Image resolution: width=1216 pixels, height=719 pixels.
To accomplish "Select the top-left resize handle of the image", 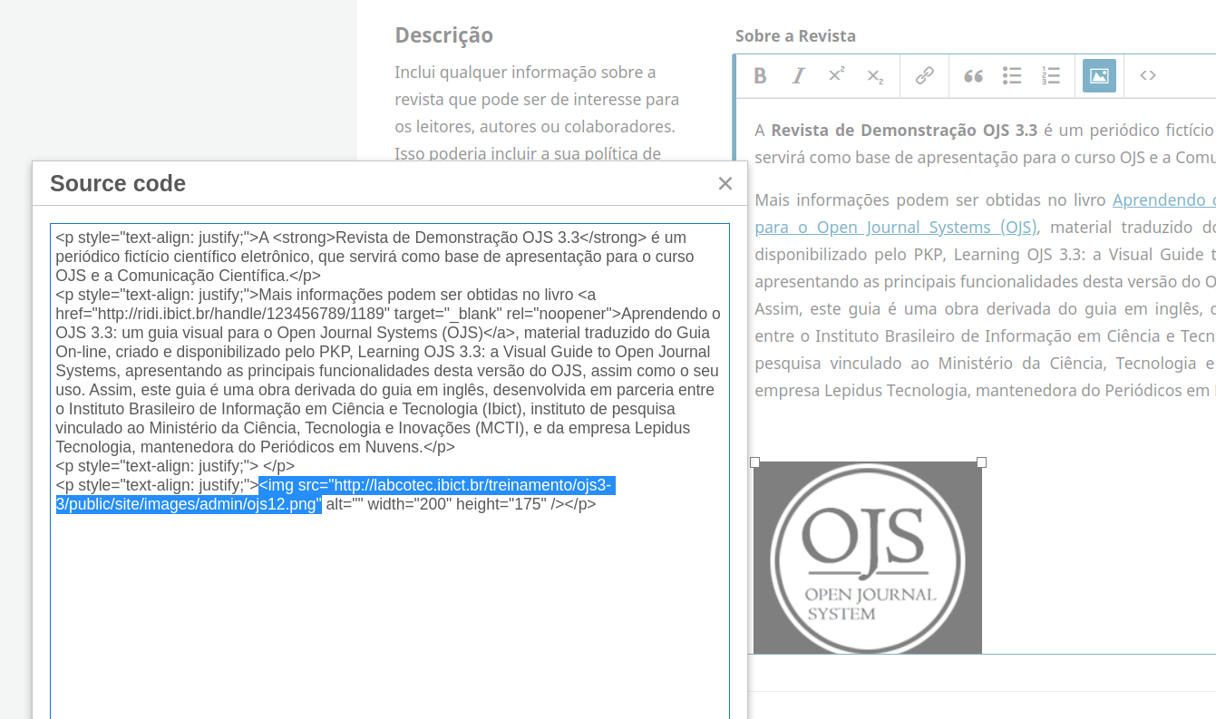I will tap(754, 462).
